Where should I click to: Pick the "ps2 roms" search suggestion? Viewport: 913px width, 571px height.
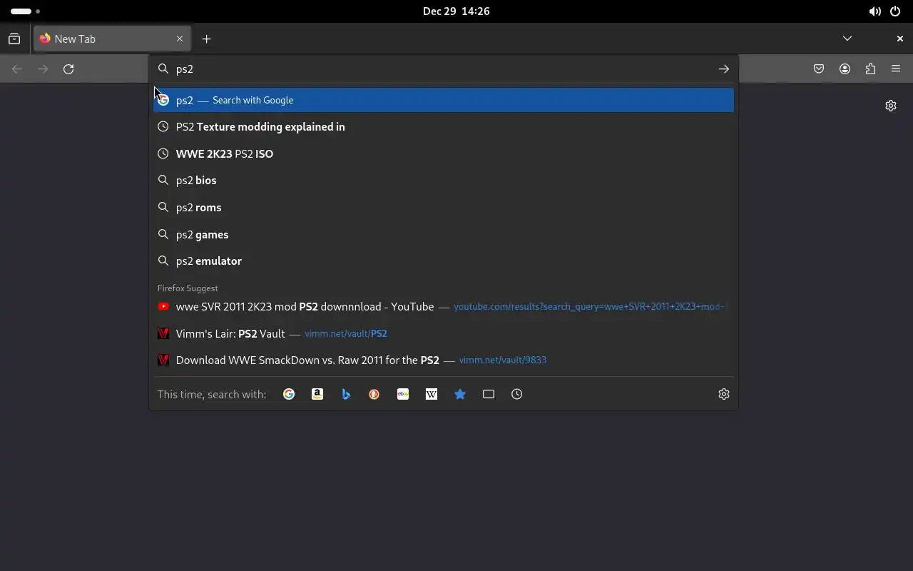(x=444, y=208)
